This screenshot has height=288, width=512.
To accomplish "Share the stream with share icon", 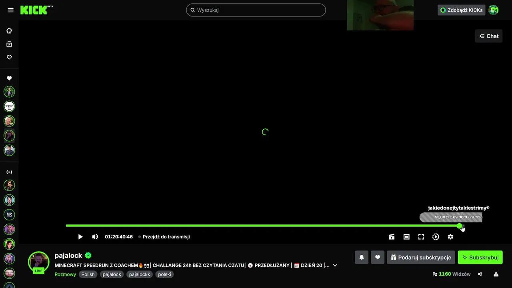I will [480, 274].
